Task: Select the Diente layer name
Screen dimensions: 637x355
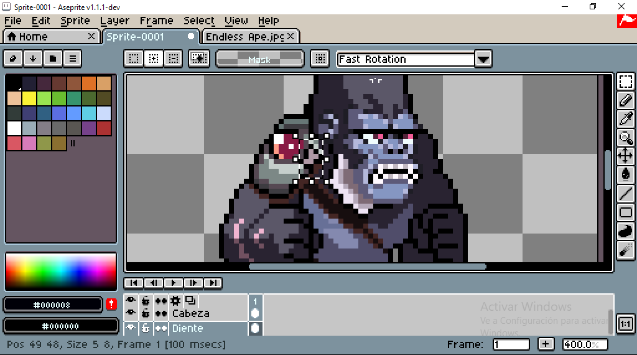Action: coord(187,328)
